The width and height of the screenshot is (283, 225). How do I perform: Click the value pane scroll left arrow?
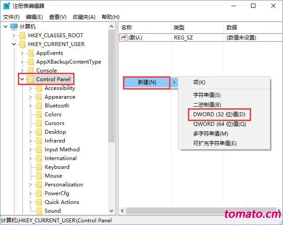122,211
